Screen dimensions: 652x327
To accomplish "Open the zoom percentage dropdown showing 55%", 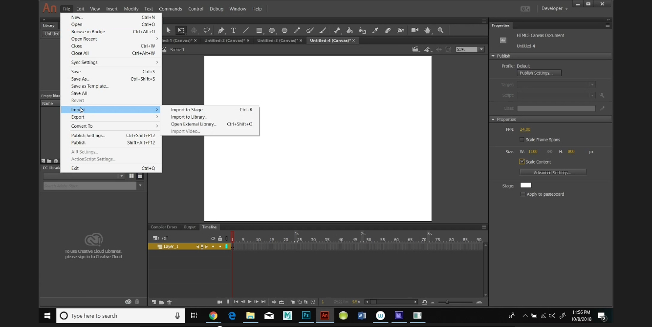I will point(481,49).
